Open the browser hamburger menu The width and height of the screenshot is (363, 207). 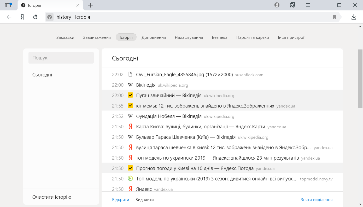tap(308, 5)
